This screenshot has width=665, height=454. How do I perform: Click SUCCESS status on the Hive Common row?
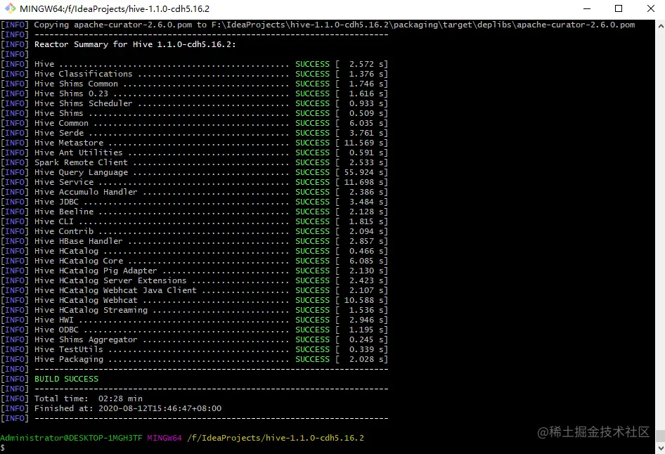[313, 124]
